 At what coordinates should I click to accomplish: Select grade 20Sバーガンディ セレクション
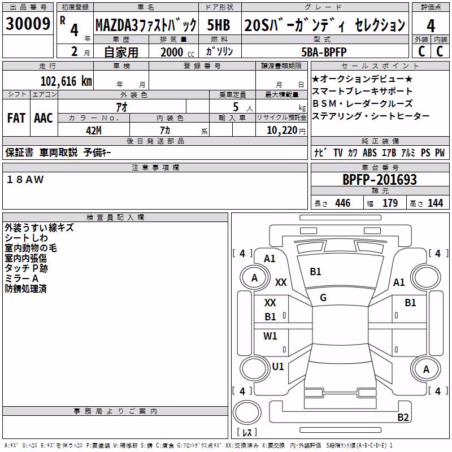(x=325, y=25)
